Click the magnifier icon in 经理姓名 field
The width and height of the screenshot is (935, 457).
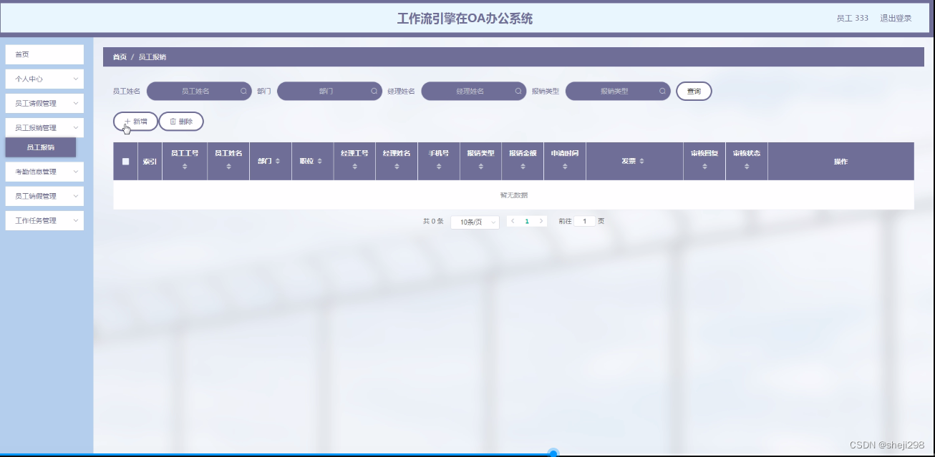pyautogui.click(x=520, y=91)
